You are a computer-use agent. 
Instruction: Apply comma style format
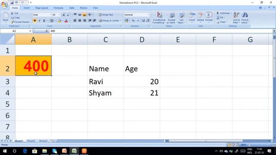click(138, 21)
